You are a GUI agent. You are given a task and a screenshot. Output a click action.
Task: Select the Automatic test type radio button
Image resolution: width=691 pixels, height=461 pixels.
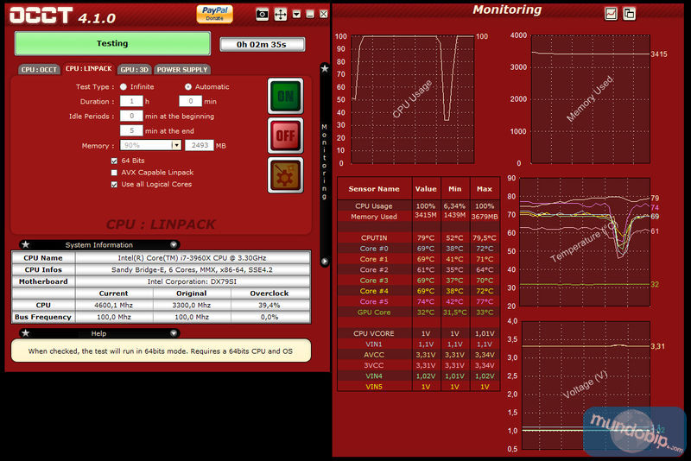coord(188,86)
